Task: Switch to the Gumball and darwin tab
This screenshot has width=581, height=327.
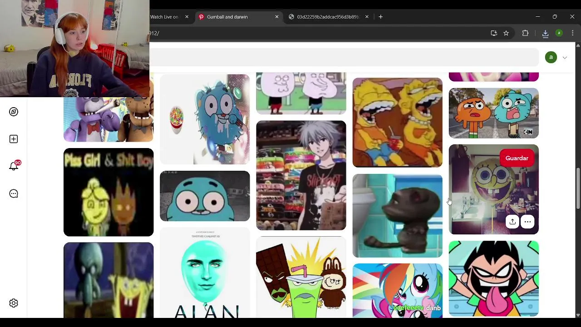Action: (238, 17)
